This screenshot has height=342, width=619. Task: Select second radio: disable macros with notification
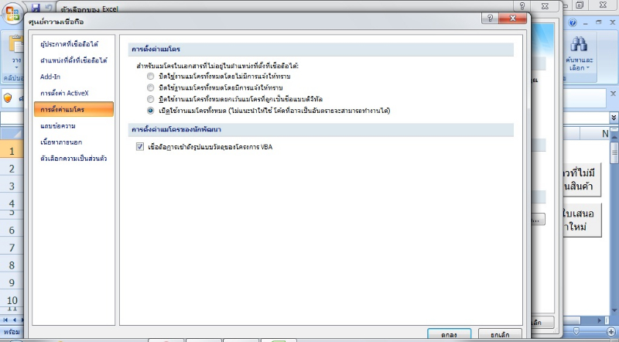pos(150,88)
